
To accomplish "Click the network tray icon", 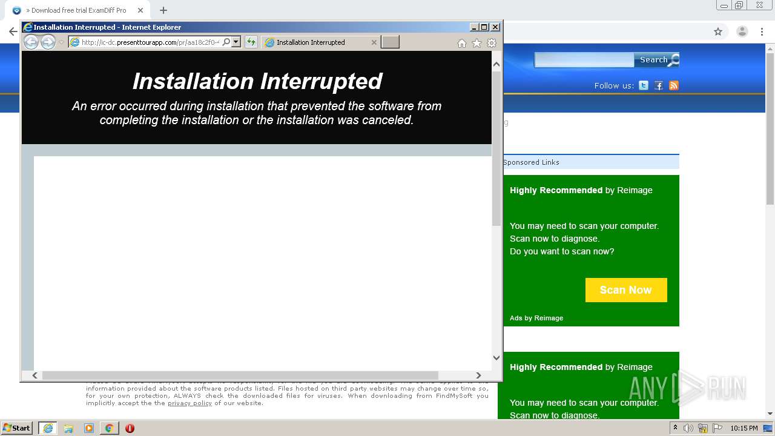I will (x=704, y=428).
